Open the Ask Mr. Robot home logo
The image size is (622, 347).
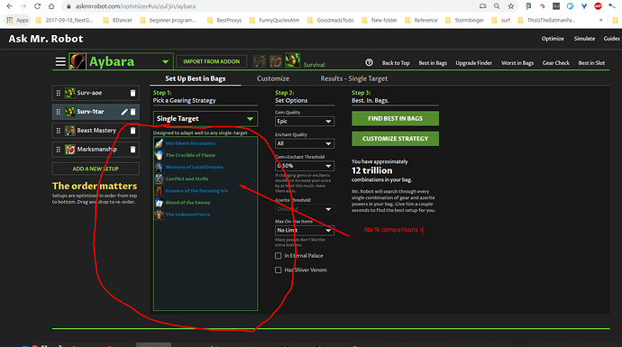tap(46, 39)
